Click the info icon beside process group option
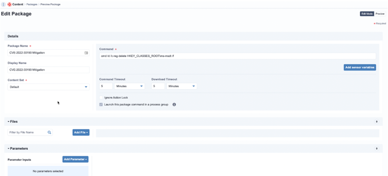 pos(174,105)
